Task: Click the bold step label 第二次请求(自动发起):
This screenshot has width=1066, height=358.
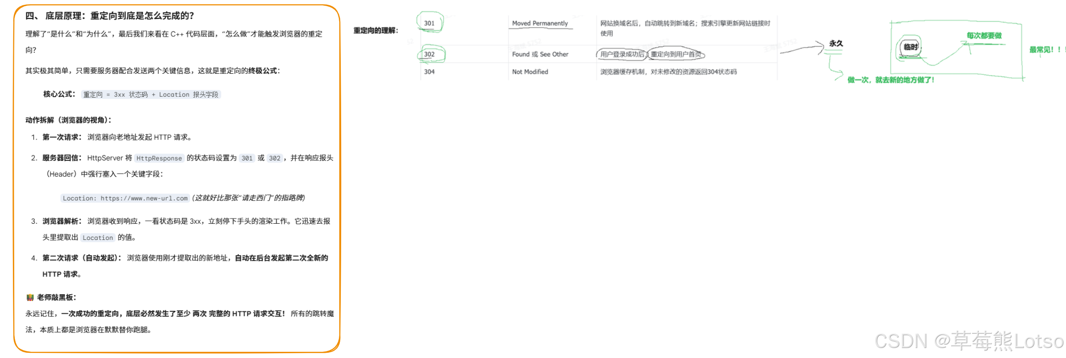Action: tap(82, 258)
